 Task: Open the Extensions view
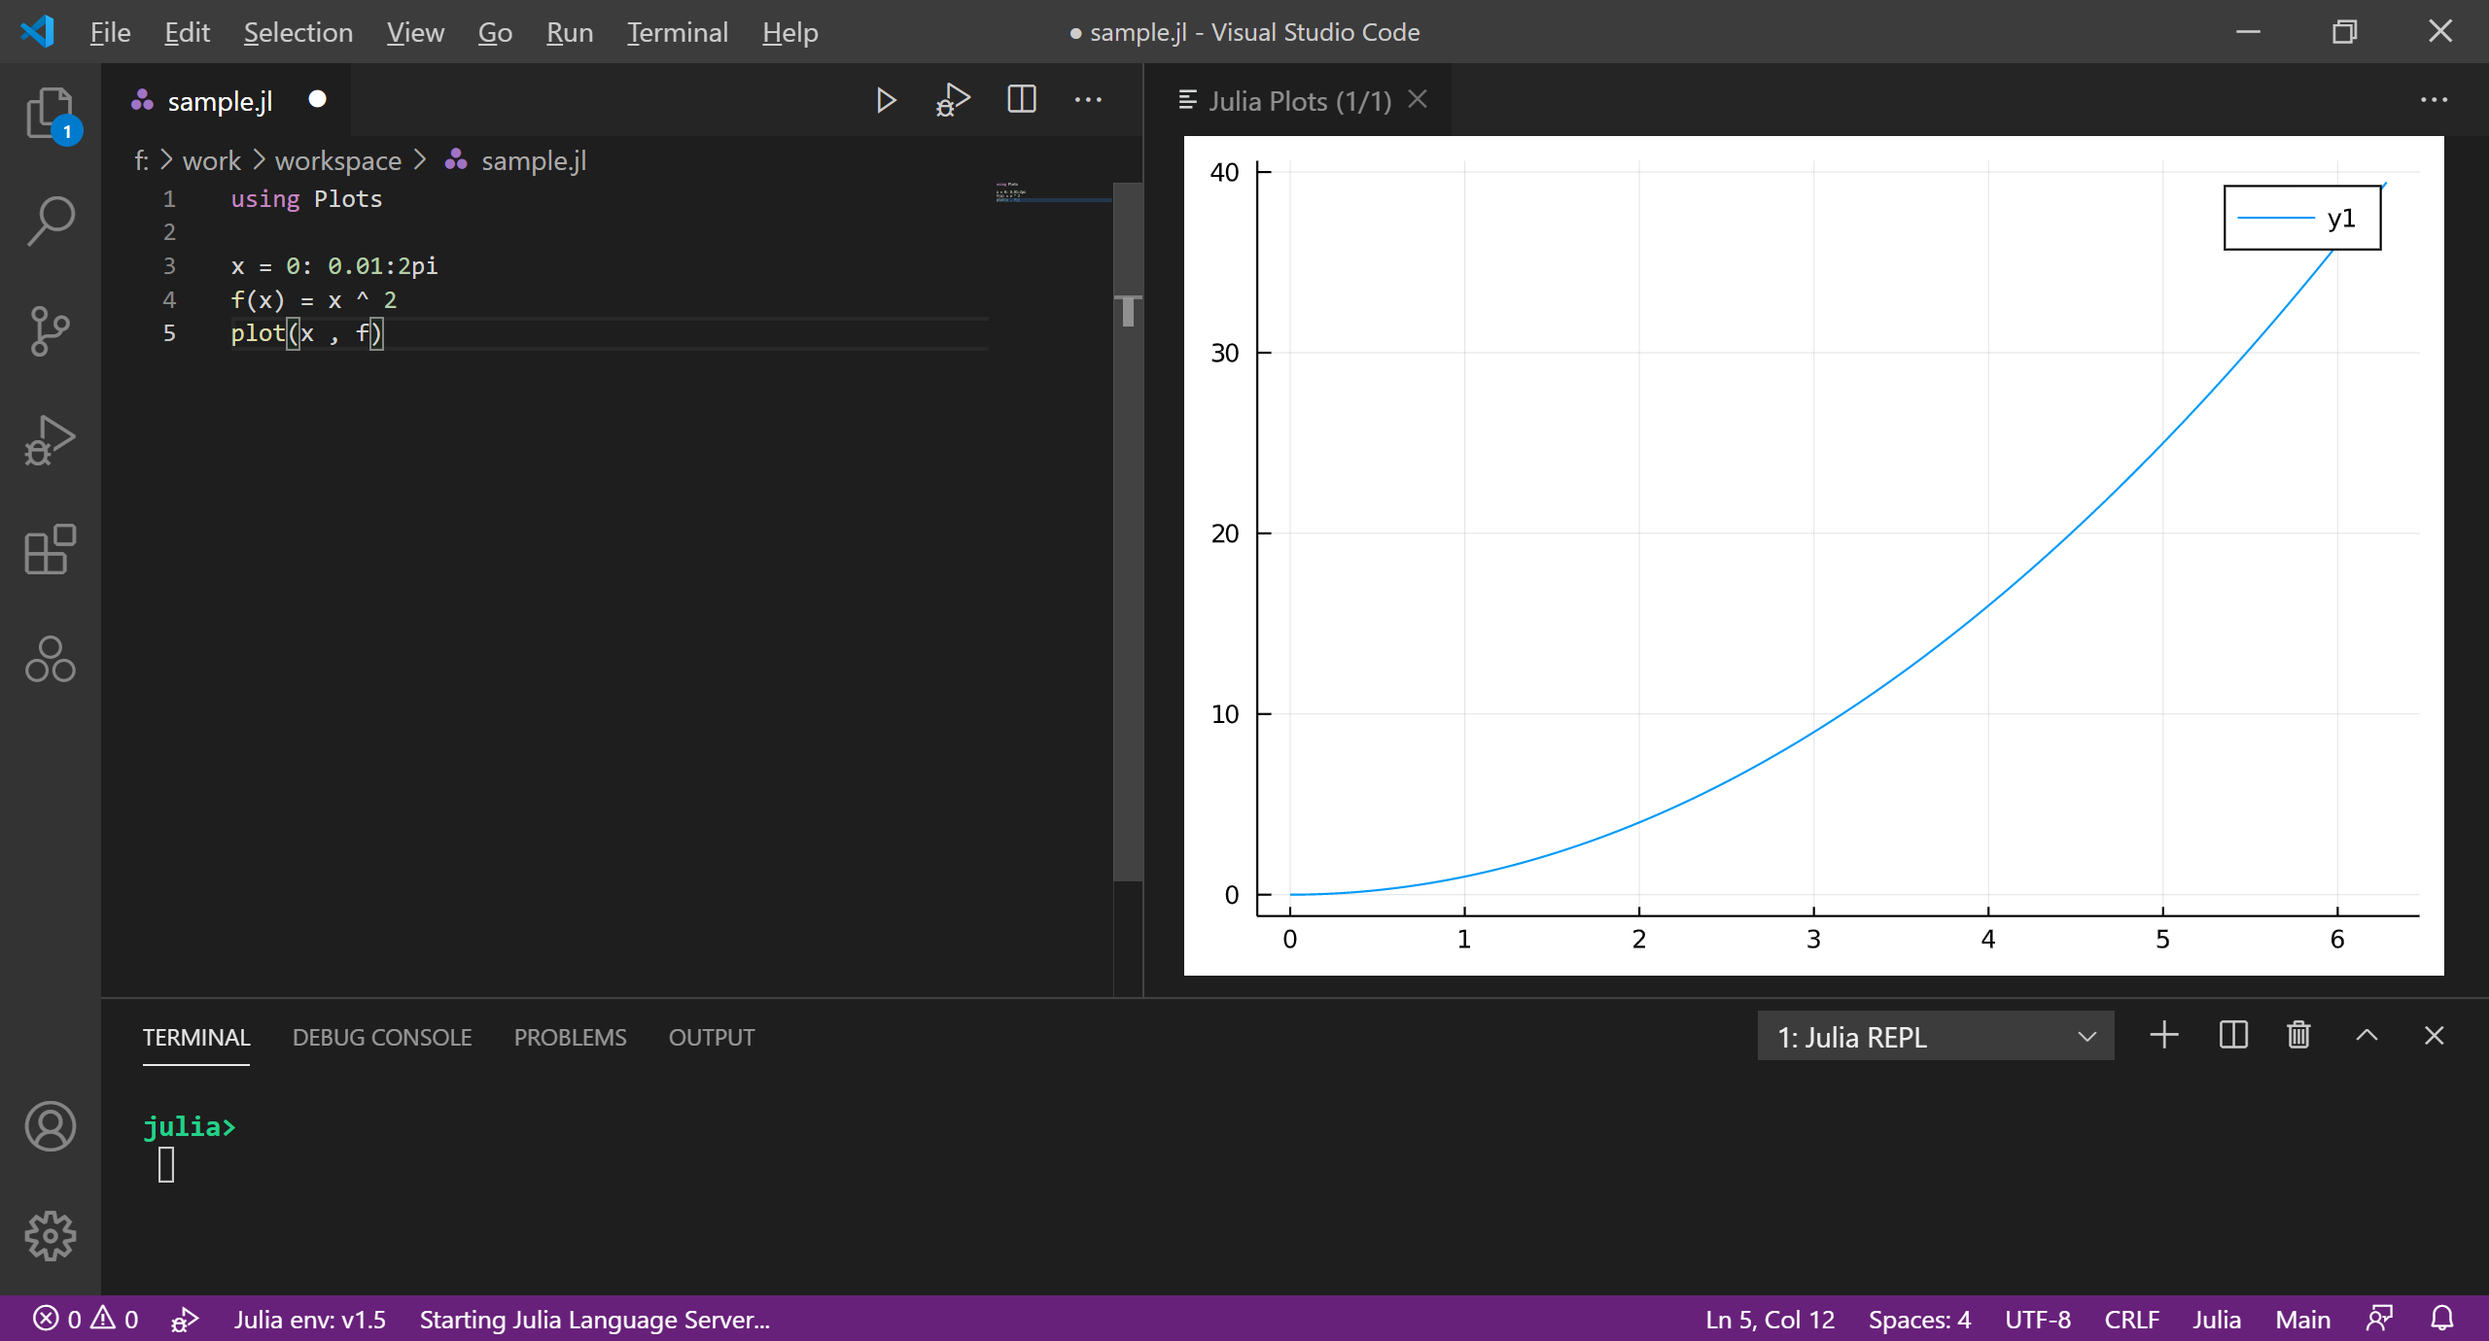click(x=50, y=550)
